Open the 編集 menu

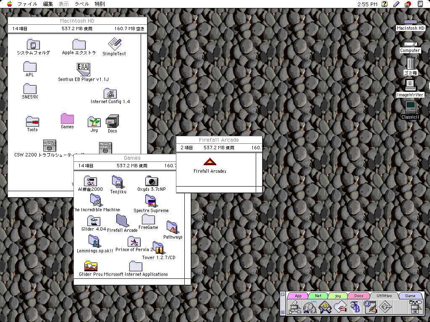tap(48, 4)
